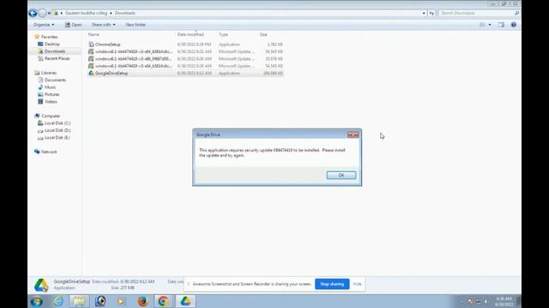Expand the view options dropdown arrow
Screen dimensions: 549x308
pyautogui.click(x=490, y=25)
